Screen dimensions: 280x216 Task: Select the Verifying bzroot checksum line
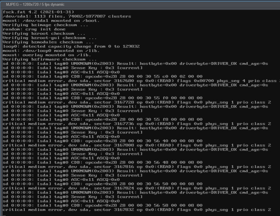44,33
